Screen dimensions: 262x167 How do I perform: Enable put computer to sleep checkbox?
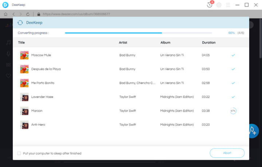(x=19, y=153)
